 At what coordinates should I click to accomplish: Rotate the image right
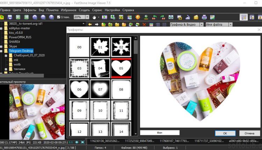[x=162, y=17]
